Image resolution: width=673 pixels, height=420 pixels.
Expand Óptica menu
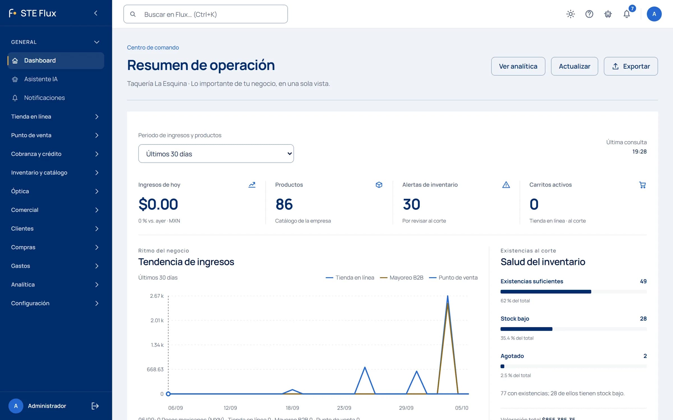tap(56, 191)
